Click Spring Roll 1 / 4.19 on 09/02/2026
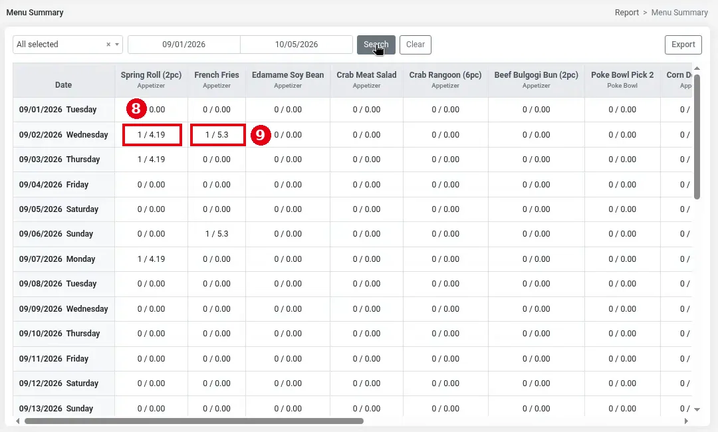 click(x=152, y=135)
